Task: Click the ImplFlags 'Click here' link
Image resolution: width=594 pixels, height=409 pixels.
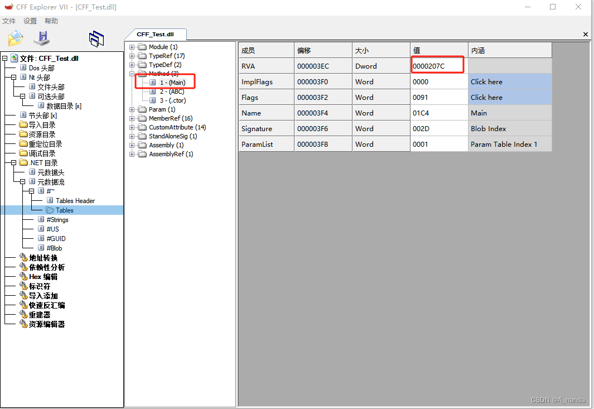Action: (x=486, y=81)
